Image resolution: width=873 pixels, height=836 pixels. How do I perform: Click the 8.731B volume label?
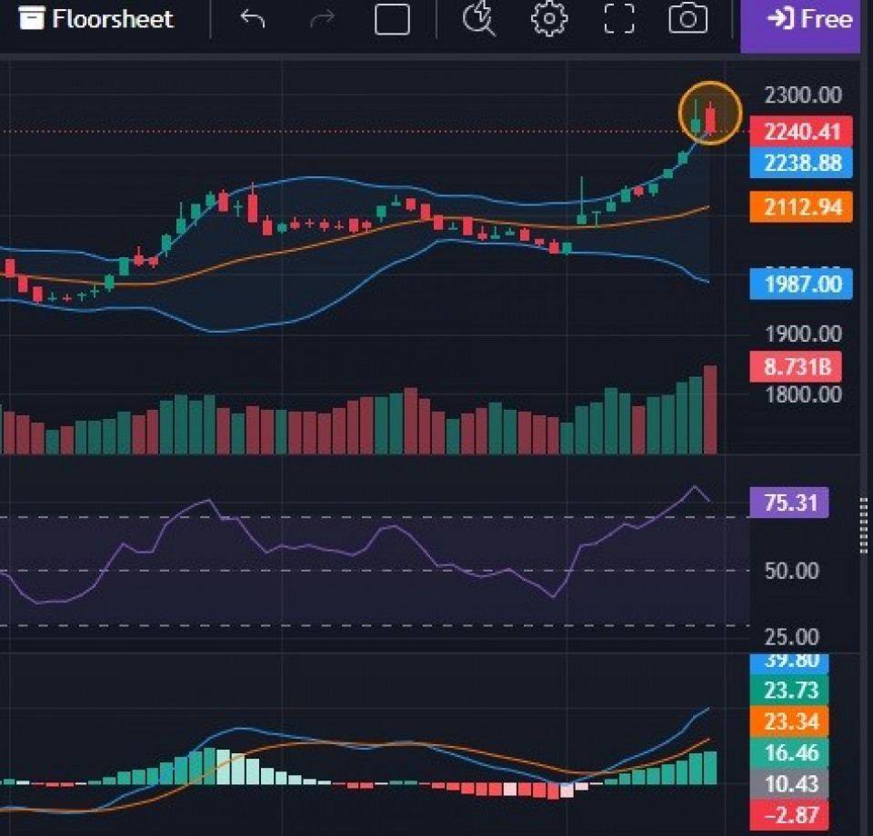796,366
